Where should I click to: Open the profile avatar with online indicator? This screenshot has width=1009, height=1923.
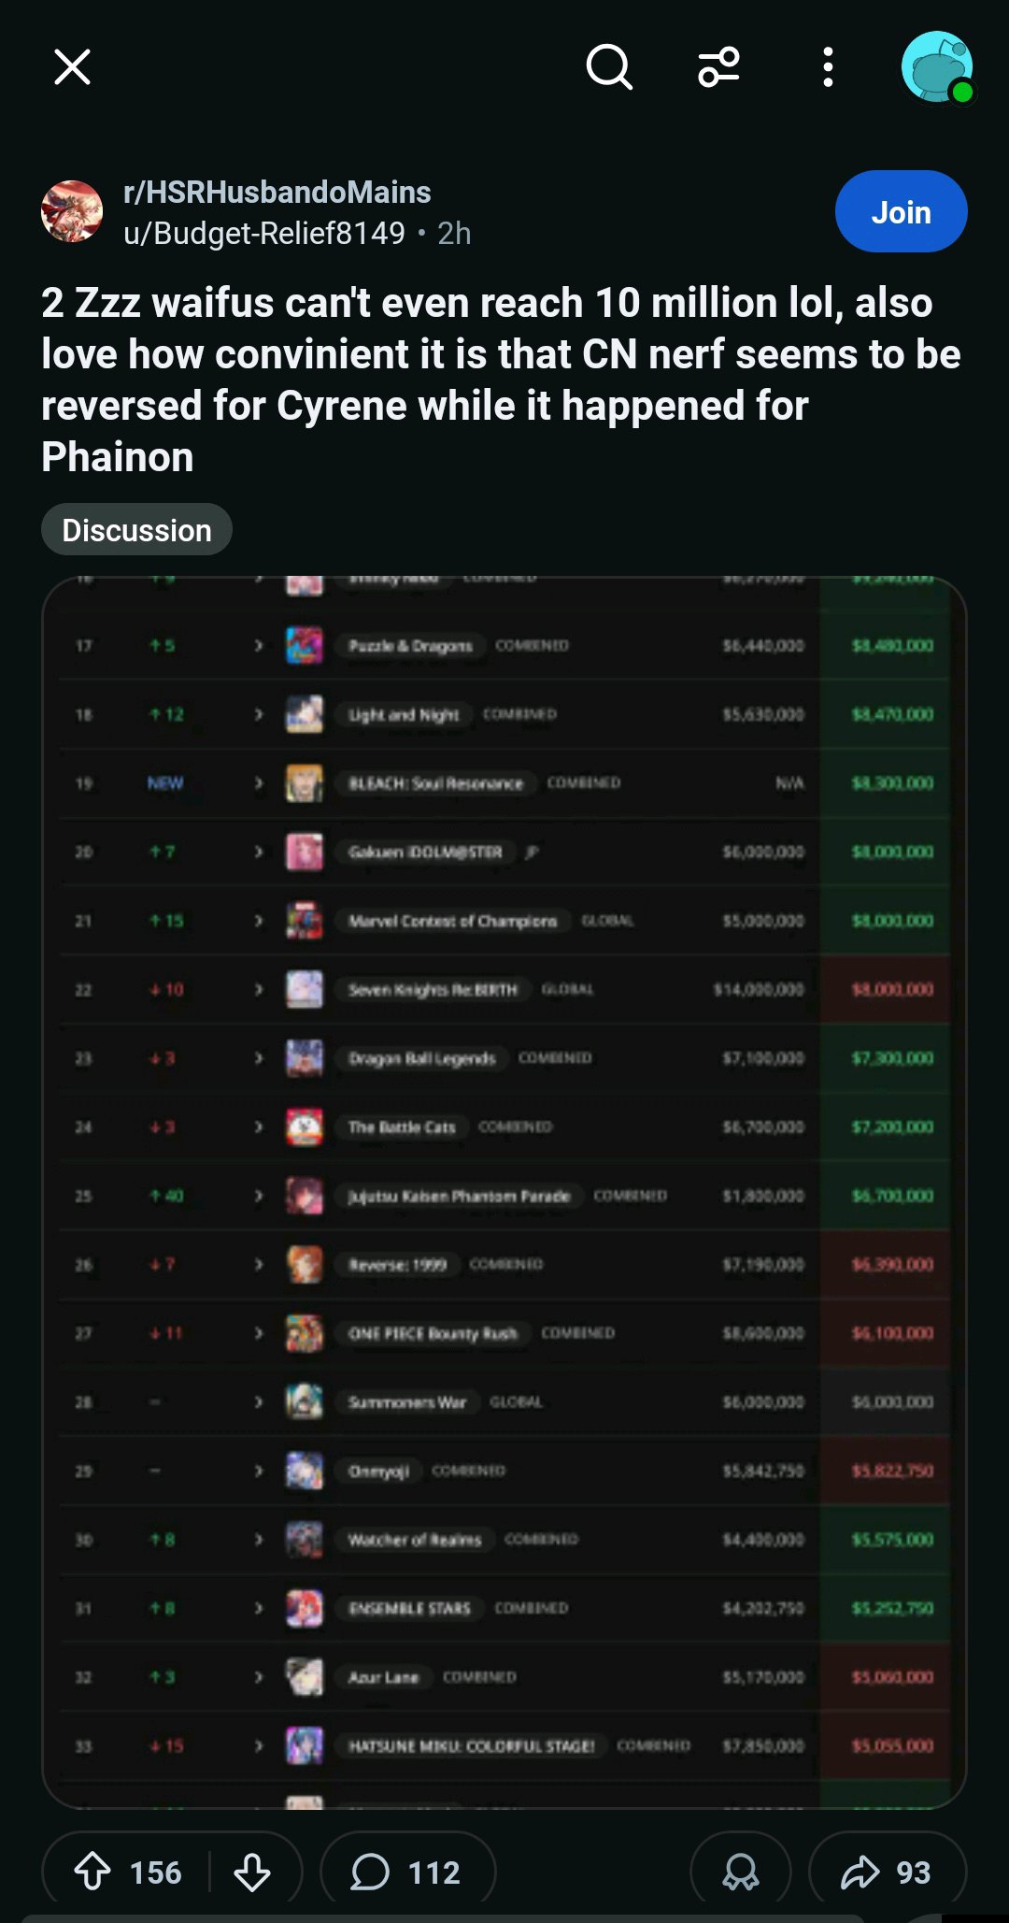point(937,67)
